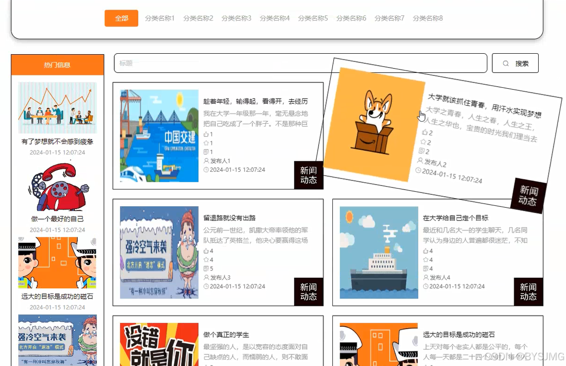This screenshot has width=566, height=366.
Task: Click thumbs-up icon on 留退路就没有出路 card
Action: click(x=206, y=251)
